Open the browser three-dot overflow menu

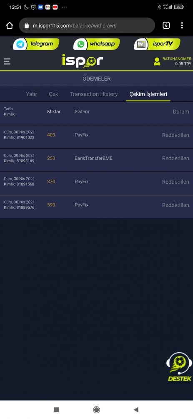tap(182, 25)
